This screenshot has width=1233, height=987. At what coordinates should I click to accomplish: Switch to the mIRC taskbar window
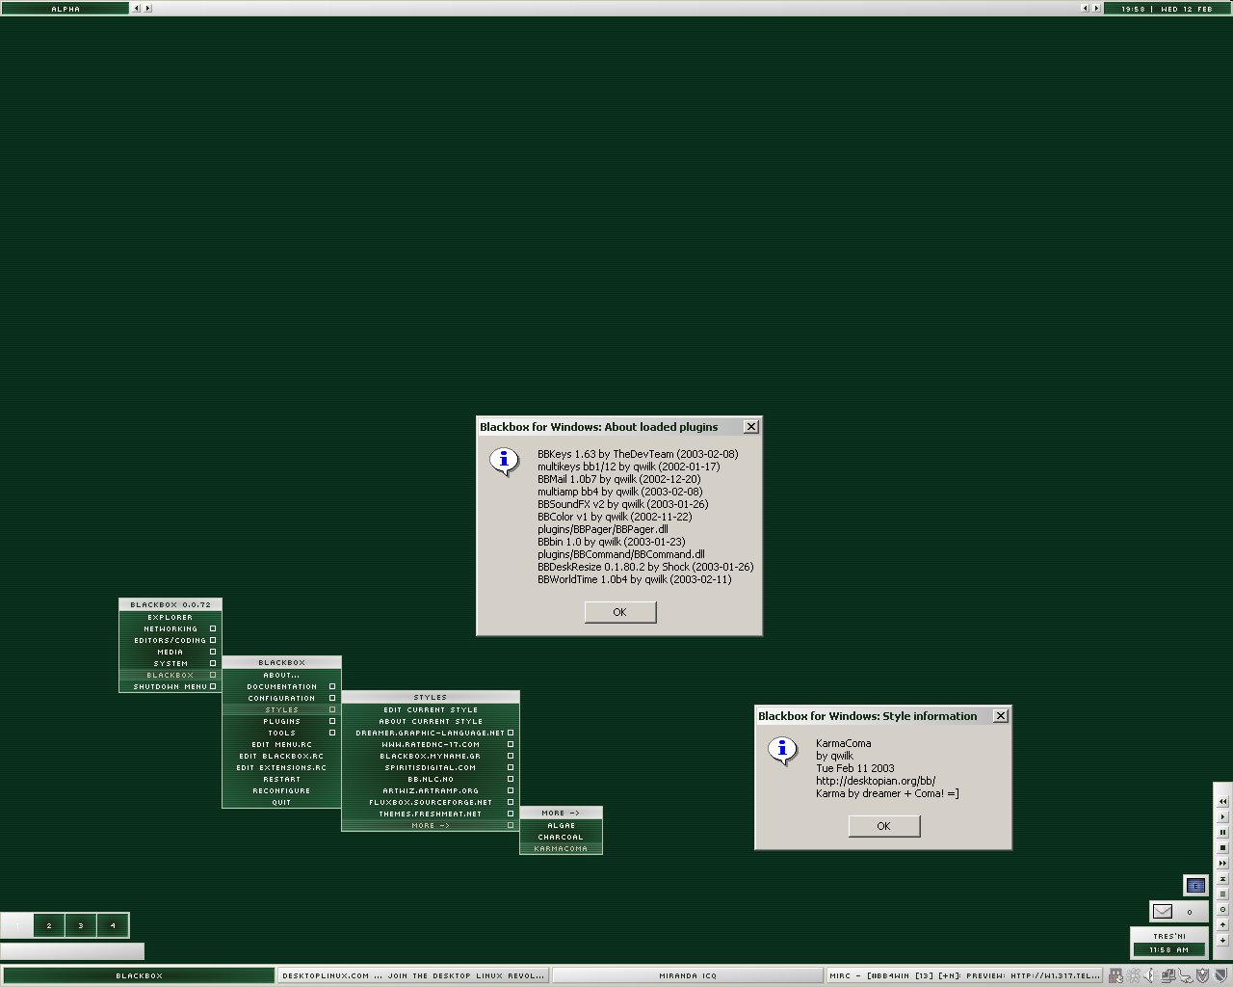pyautogui.click(x=963, y=975)
